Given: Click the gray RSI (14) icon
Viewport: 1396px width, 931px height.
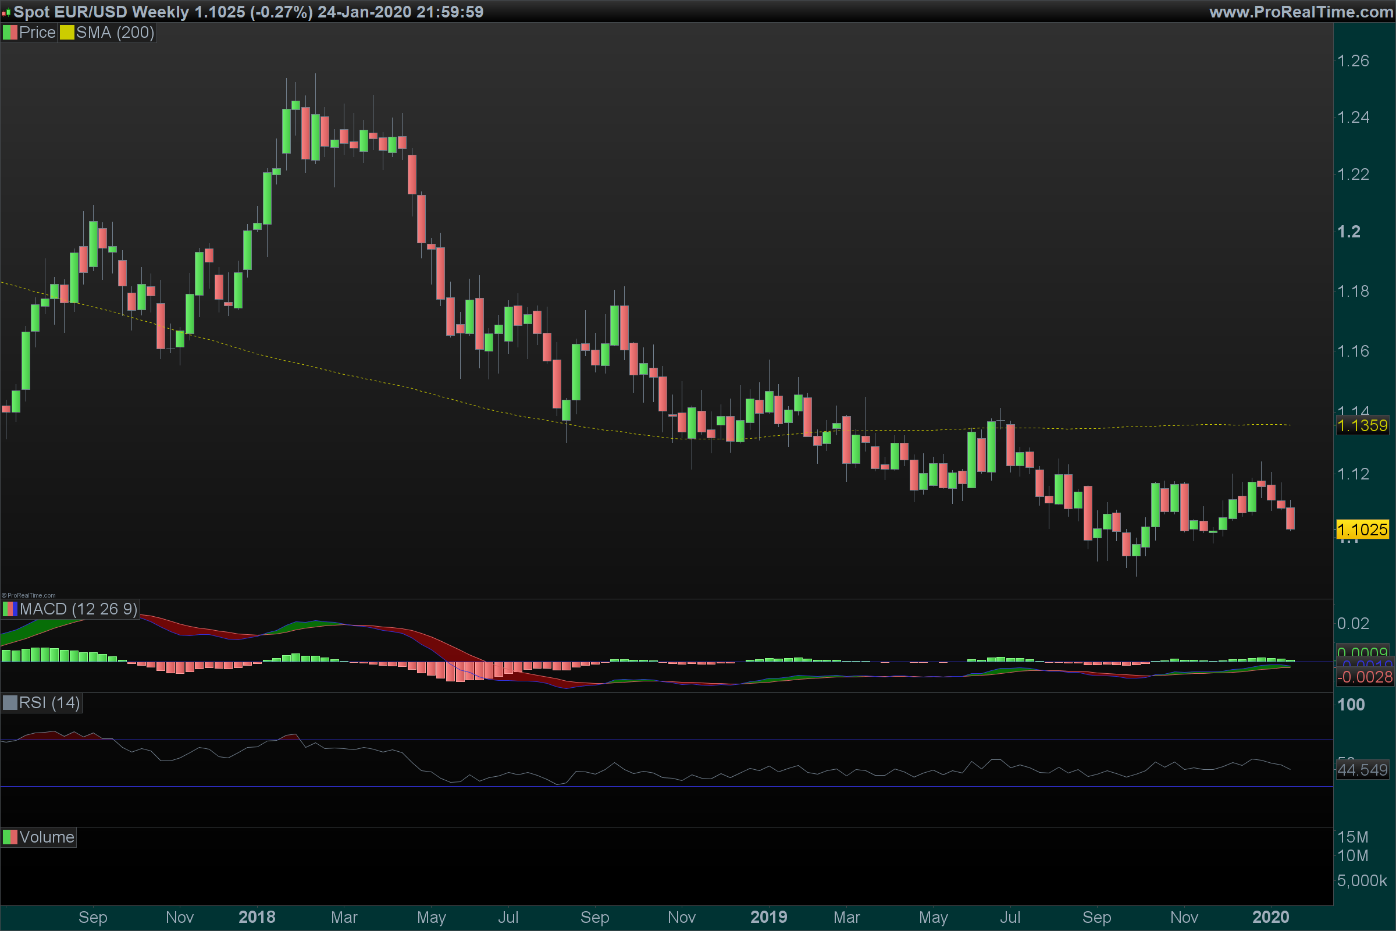Looking at the screenshot, I should tap(10, 703).
